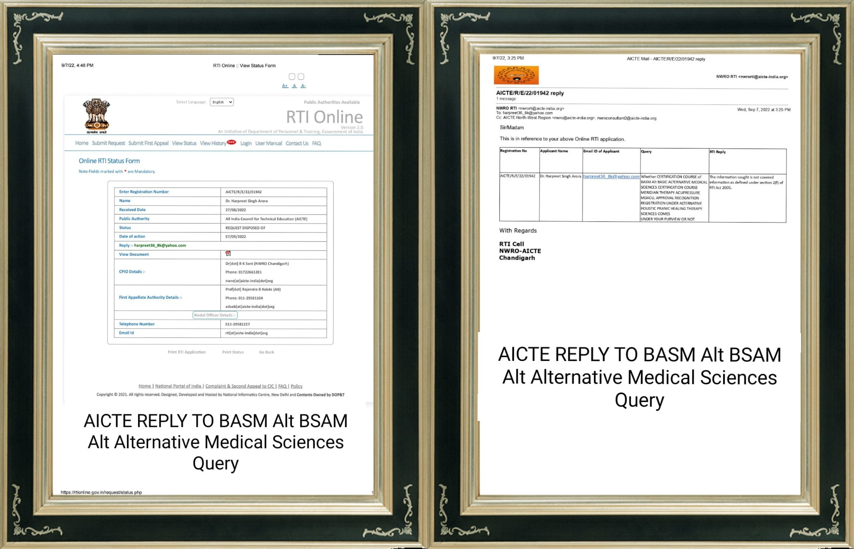The image size is (854, 549).
Task: Open the PDF icon beside View Document
Action: pyautogui.click(x=228, y=253)
